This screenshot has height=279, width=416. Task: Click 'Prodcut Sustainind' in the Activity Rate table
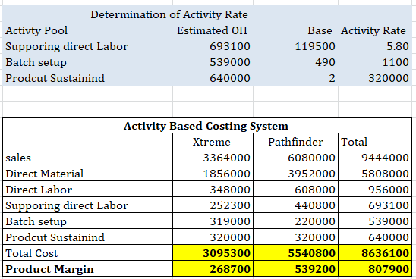(55, 78)
